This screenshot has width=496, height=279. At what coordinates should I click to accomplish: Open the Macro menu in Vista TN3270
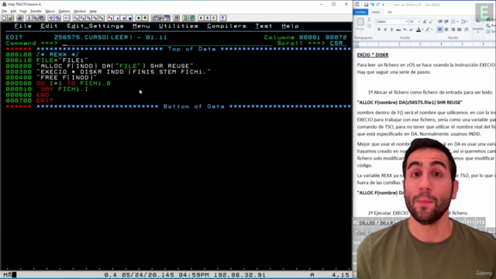coord(50,11)
